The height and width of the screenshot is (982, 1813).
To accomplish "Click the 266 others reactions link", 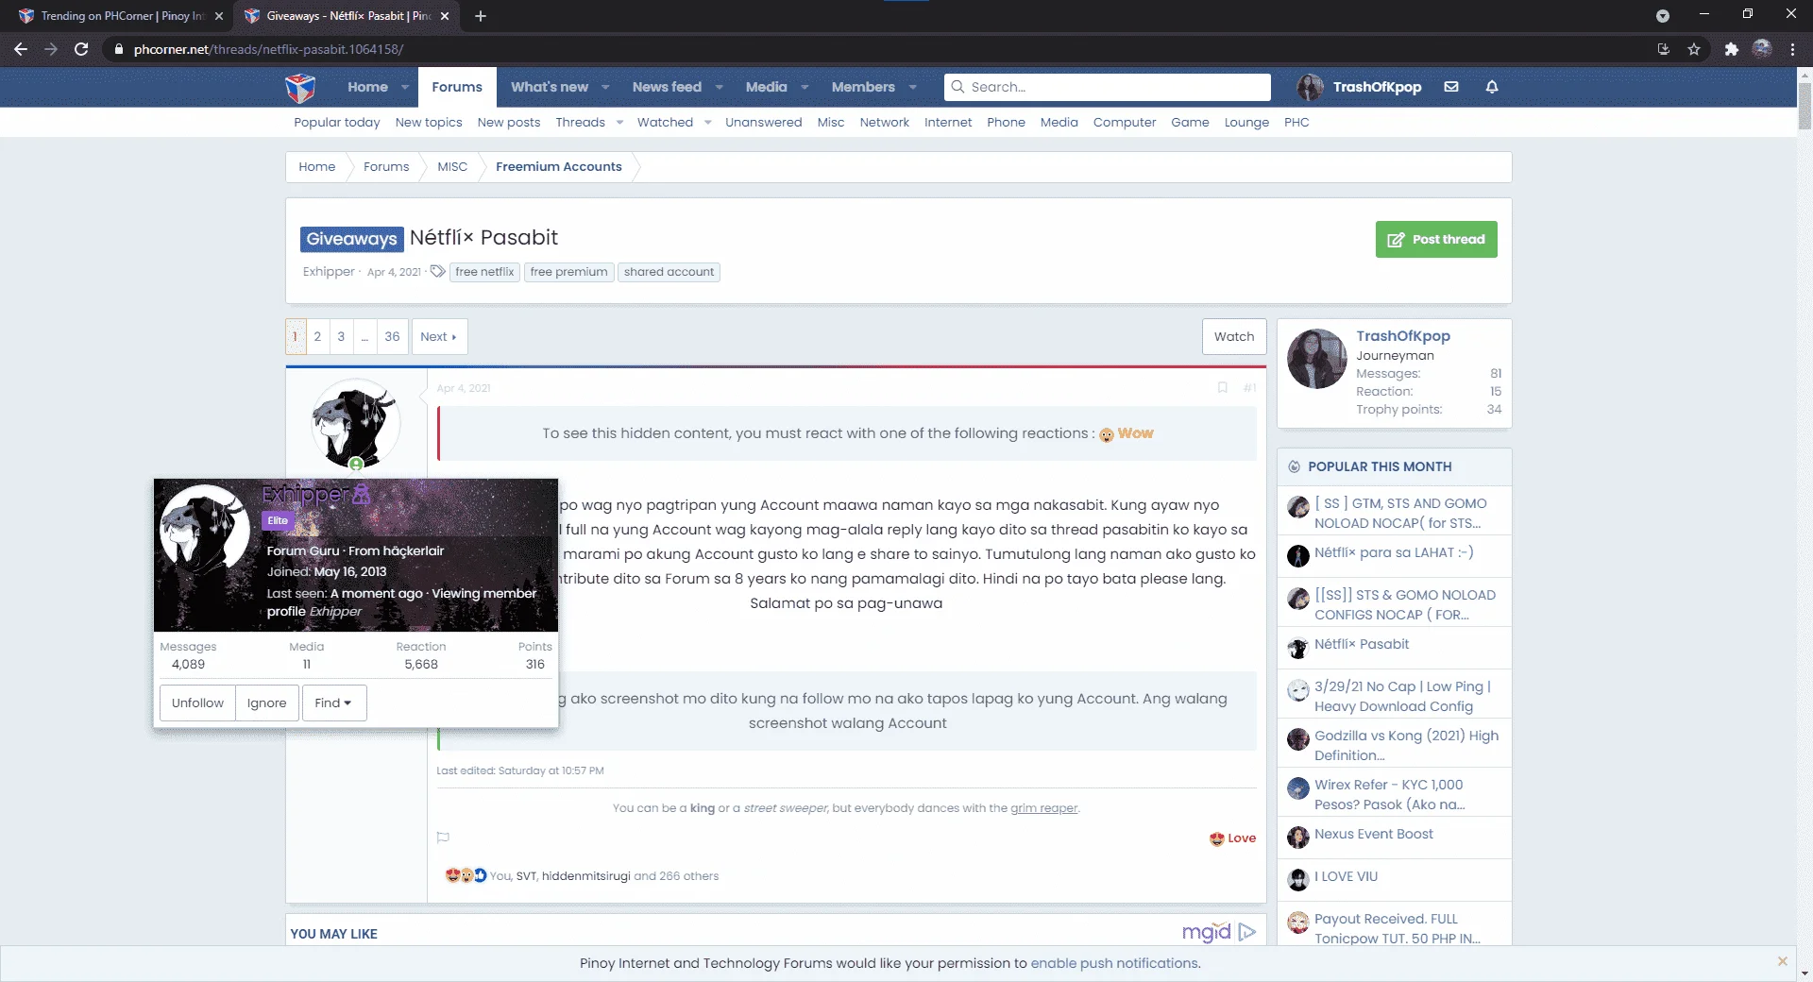I will (x=689, y=876).
